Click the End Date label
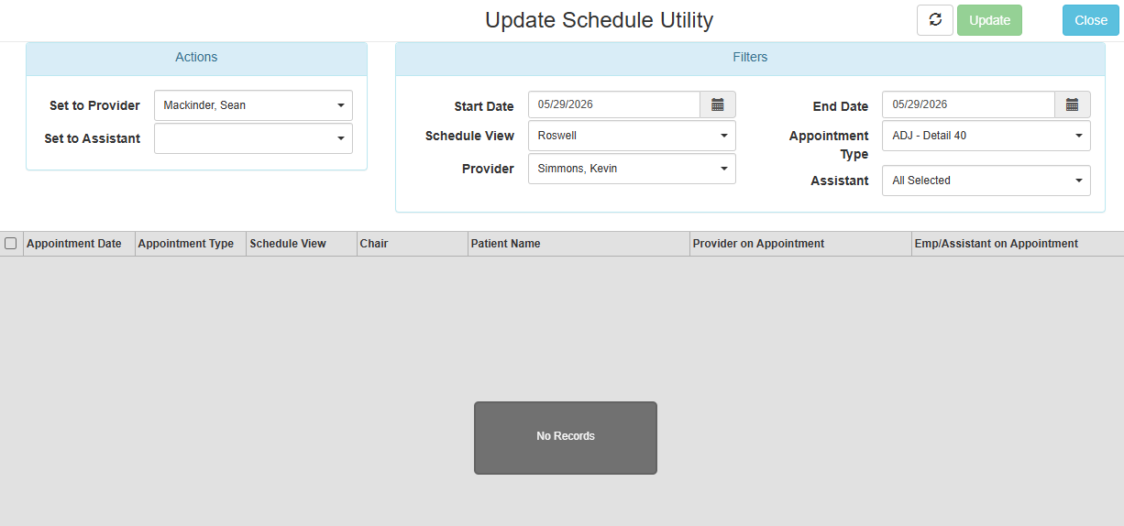1124x526 pixels. [841, 106]
